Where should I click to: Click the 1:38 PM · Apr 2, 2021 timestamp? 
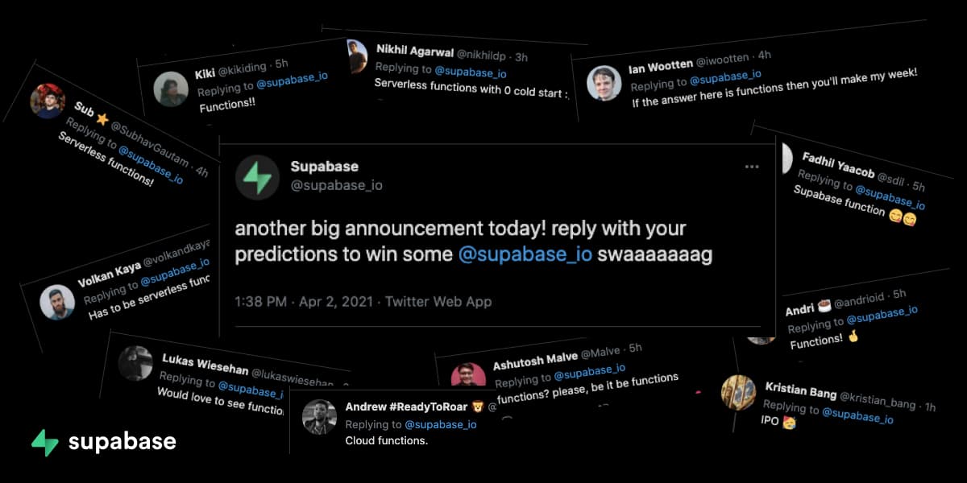point(304,302)
